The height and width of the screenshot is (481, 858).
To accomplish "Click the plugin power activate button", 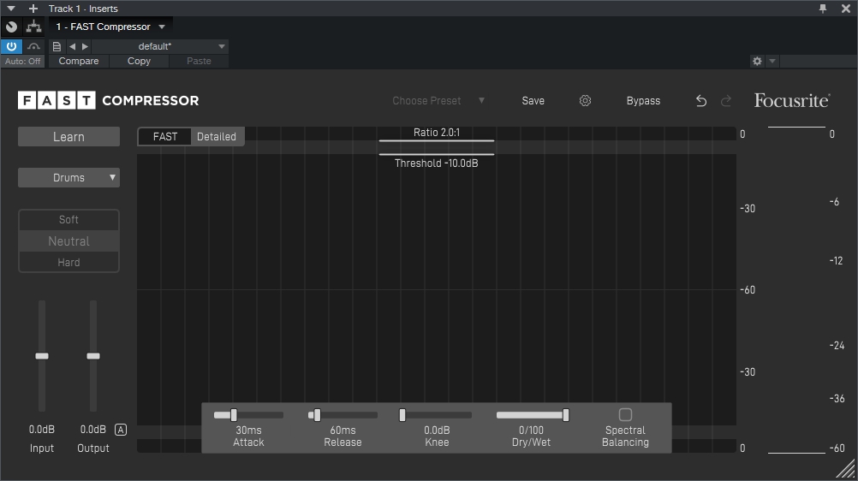I will (12, 46).
